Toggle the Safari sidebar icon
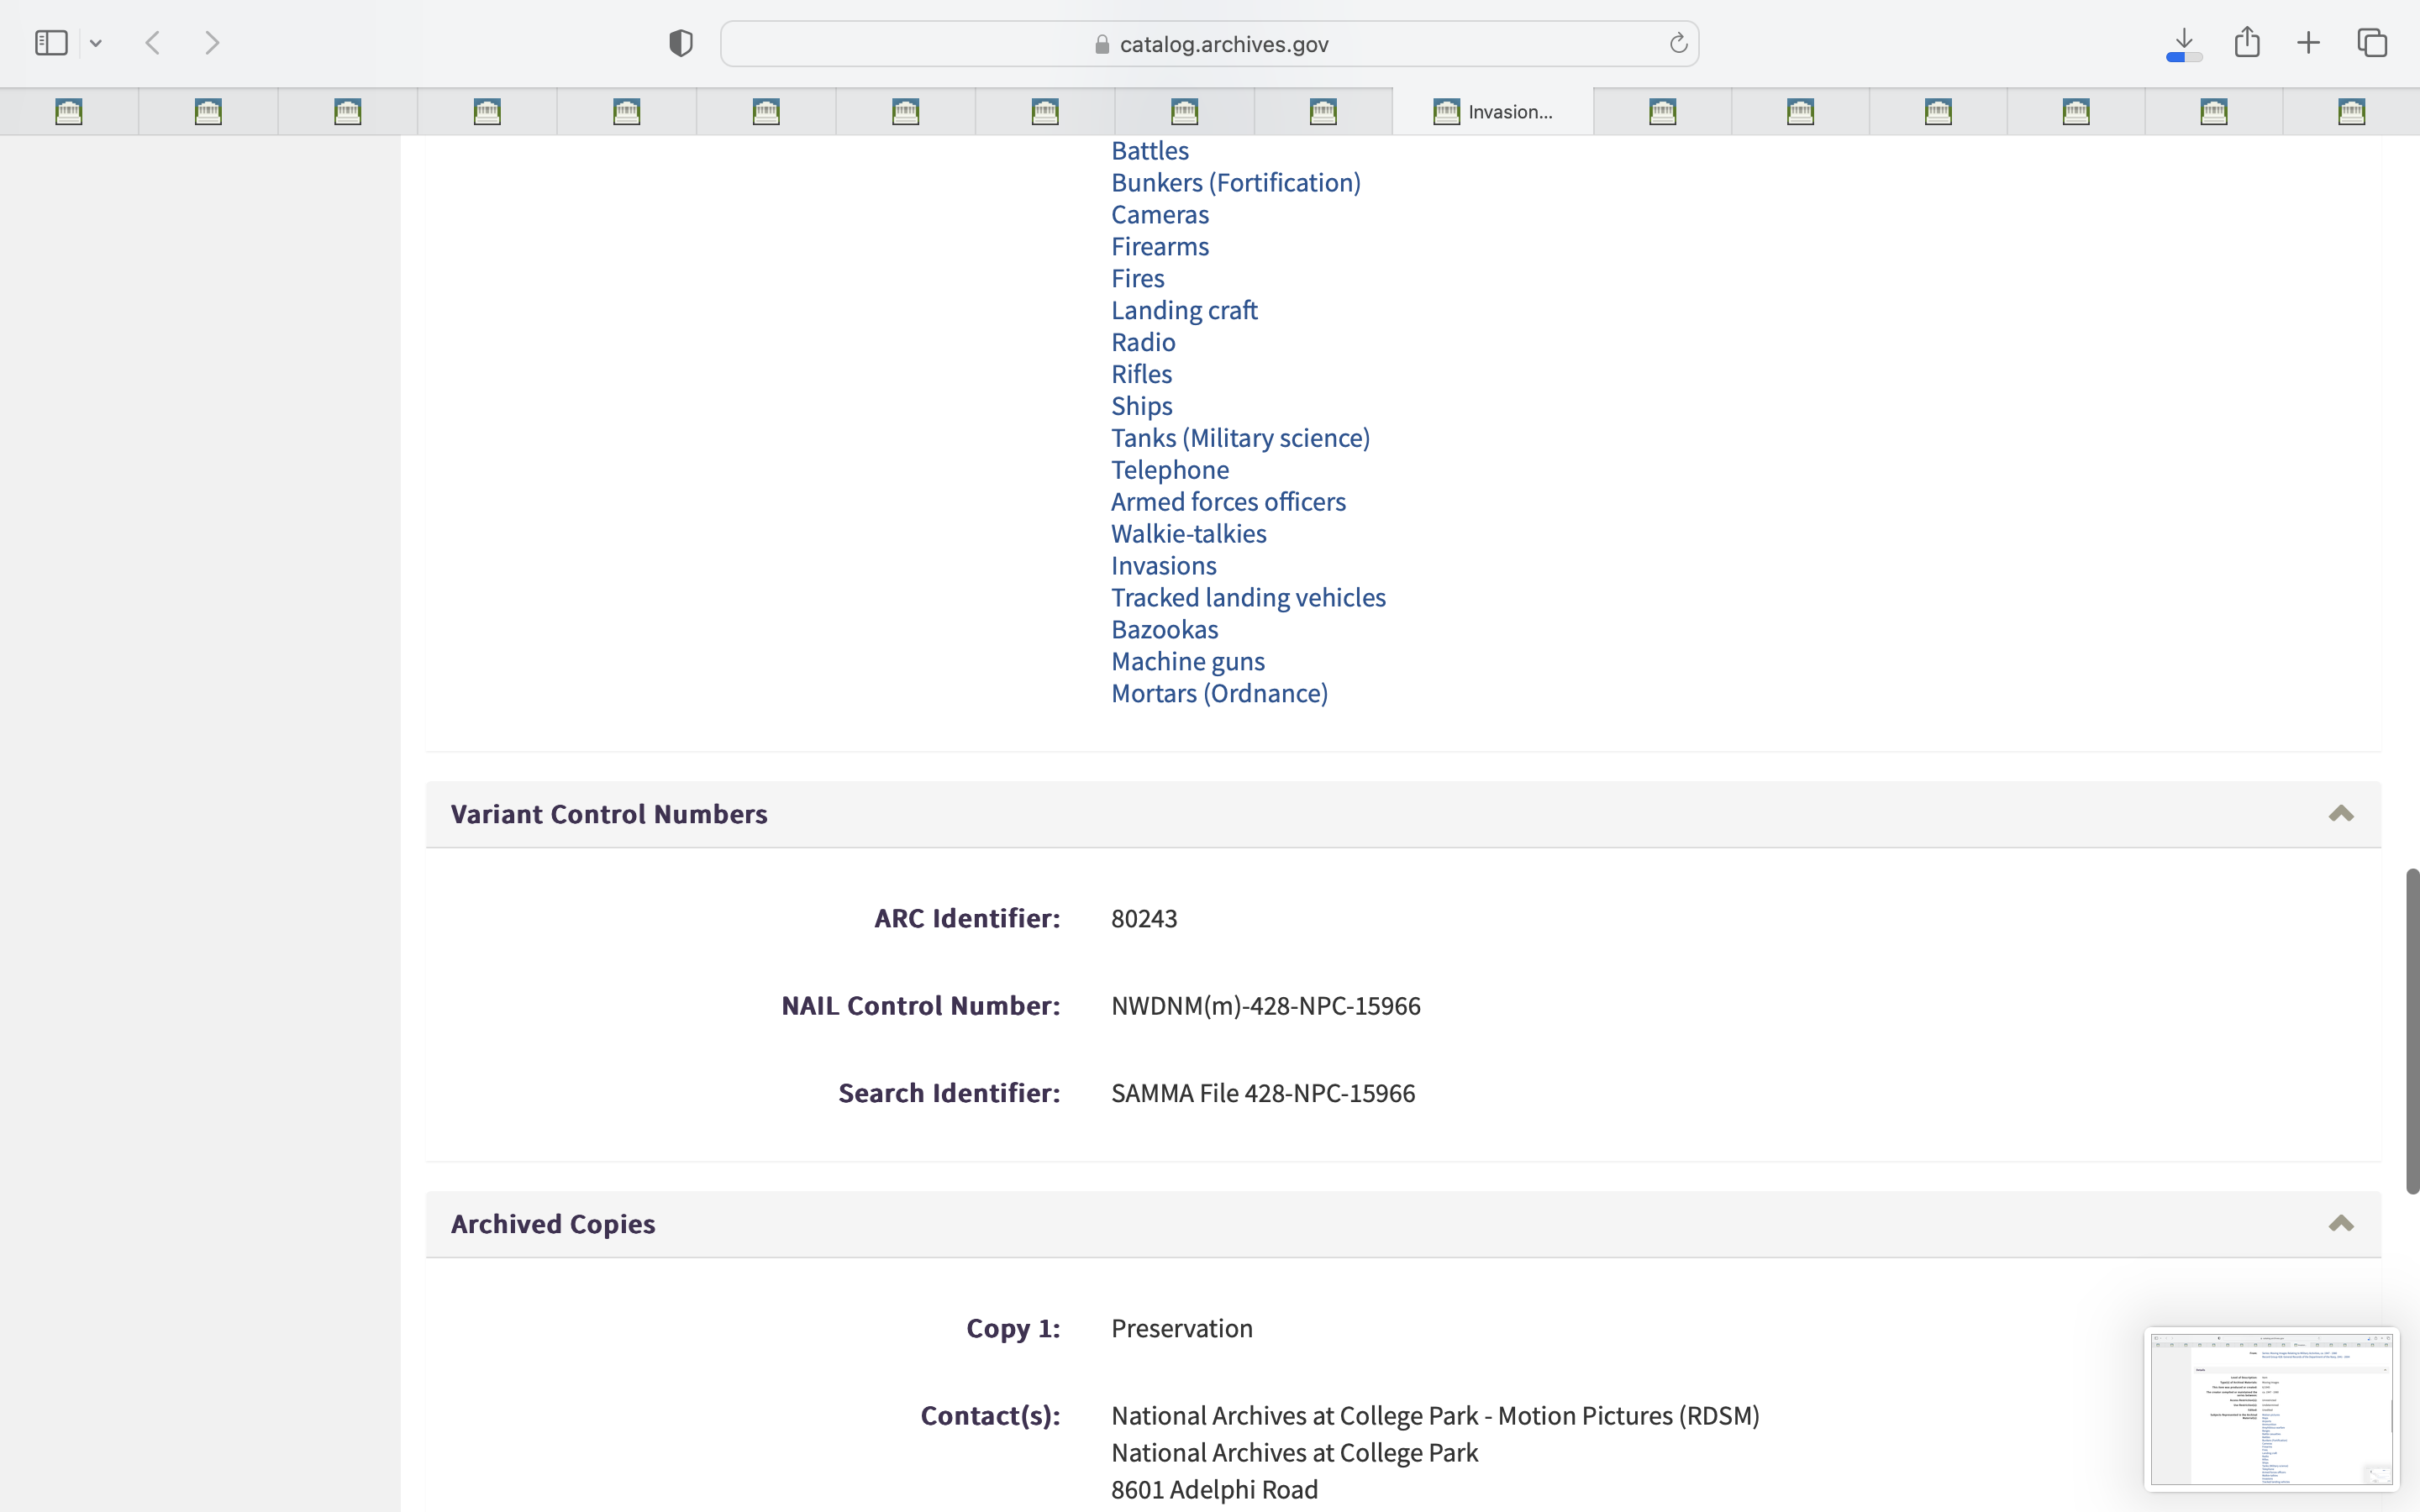The width and height of the screenshot is (2420, 1512). (x=51, y=43)
